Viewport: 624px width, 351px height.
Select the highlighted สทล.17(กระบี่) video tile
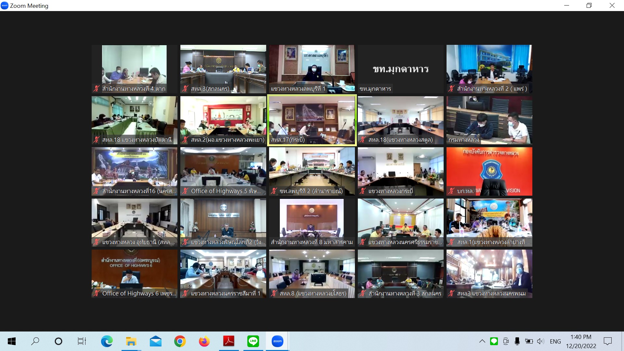coord(312,120)
